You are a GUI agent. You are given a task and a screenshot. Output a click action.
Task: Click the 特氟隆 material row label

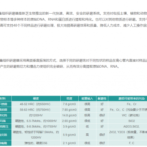tap(6, 143)
